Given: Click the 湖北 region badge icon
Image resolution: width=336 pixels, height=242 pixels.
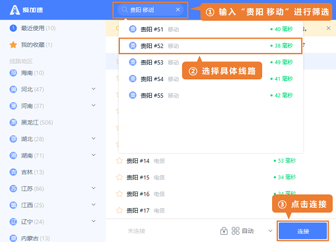Looking at the screenshot, I should [x=13, y=139].
